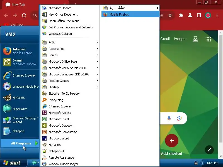Click Files and Settings Transfer Wizard icon

pos(7,120)
